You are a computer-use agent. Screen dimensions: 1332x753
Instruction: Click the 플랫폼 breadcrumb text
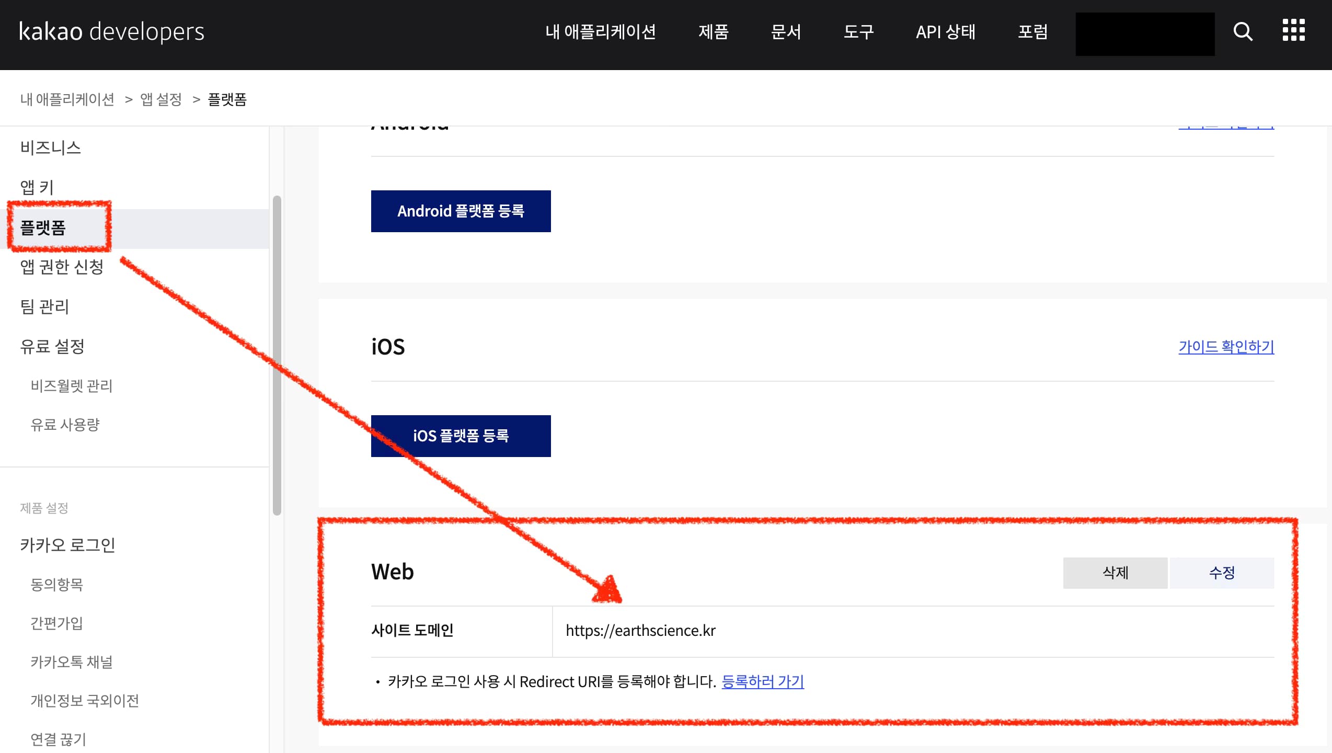[227, 99]
